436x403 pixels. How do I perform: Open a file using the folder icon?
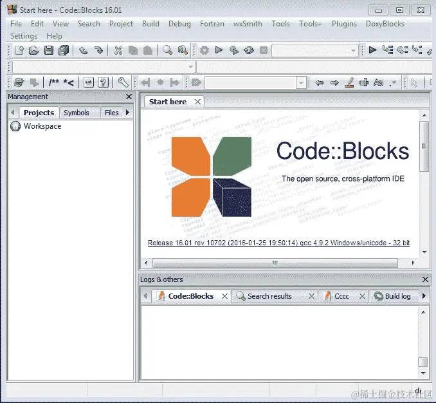(x=33, y=50)
